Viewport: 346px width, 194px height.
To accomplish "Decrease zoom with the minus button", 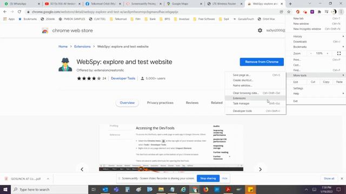I will (x=311, y=53).
